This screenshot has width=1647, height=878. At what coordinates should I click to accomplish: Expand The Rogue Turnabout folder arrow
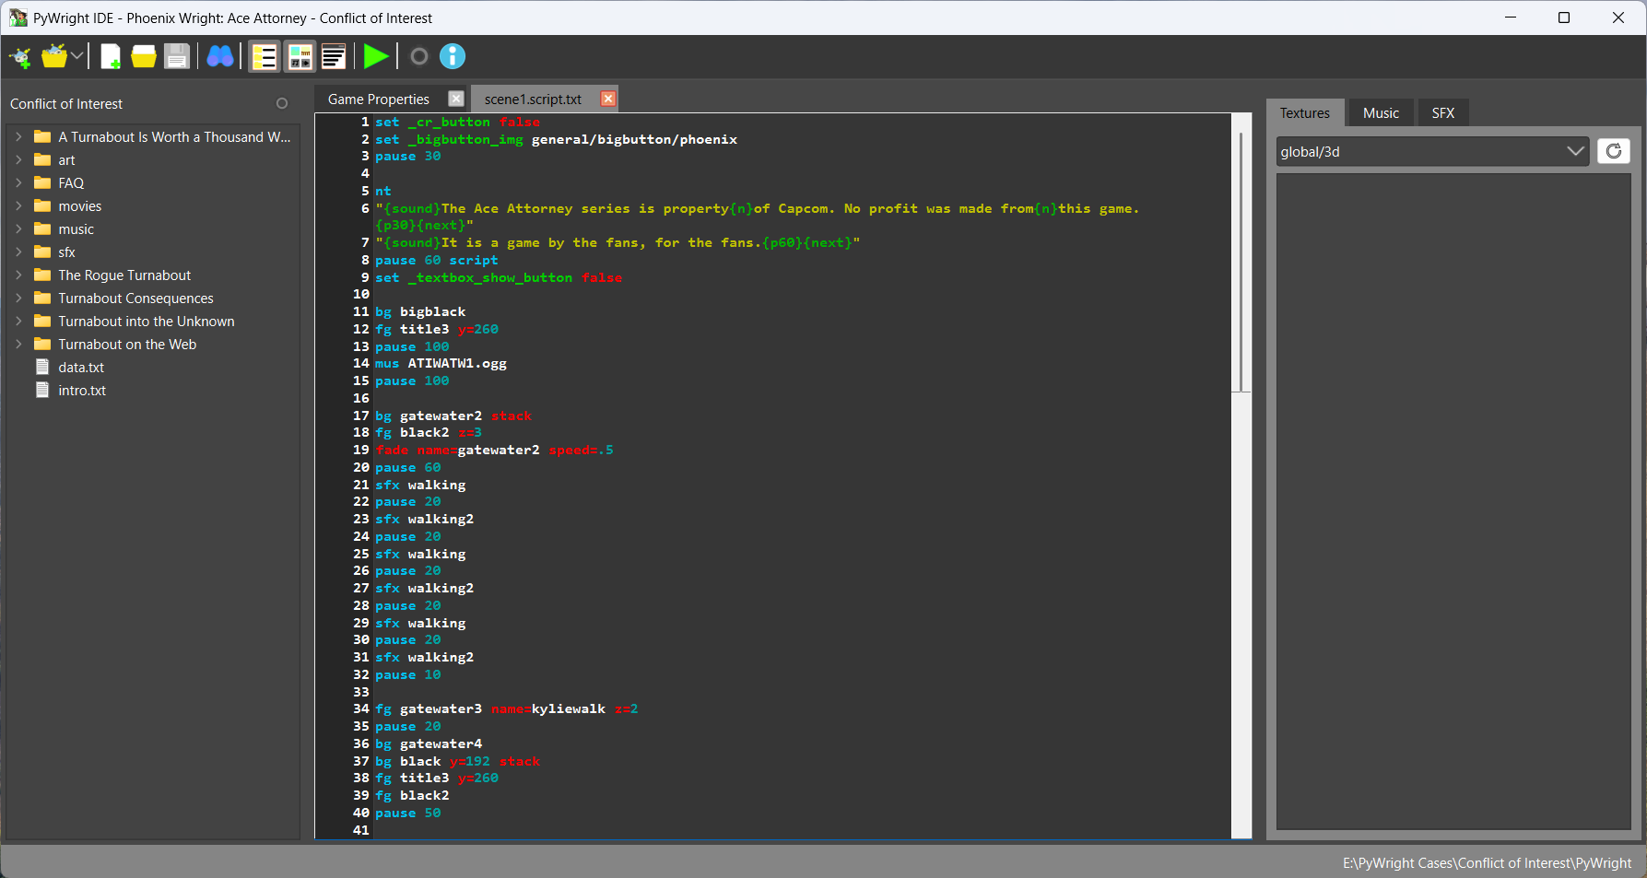18,275
